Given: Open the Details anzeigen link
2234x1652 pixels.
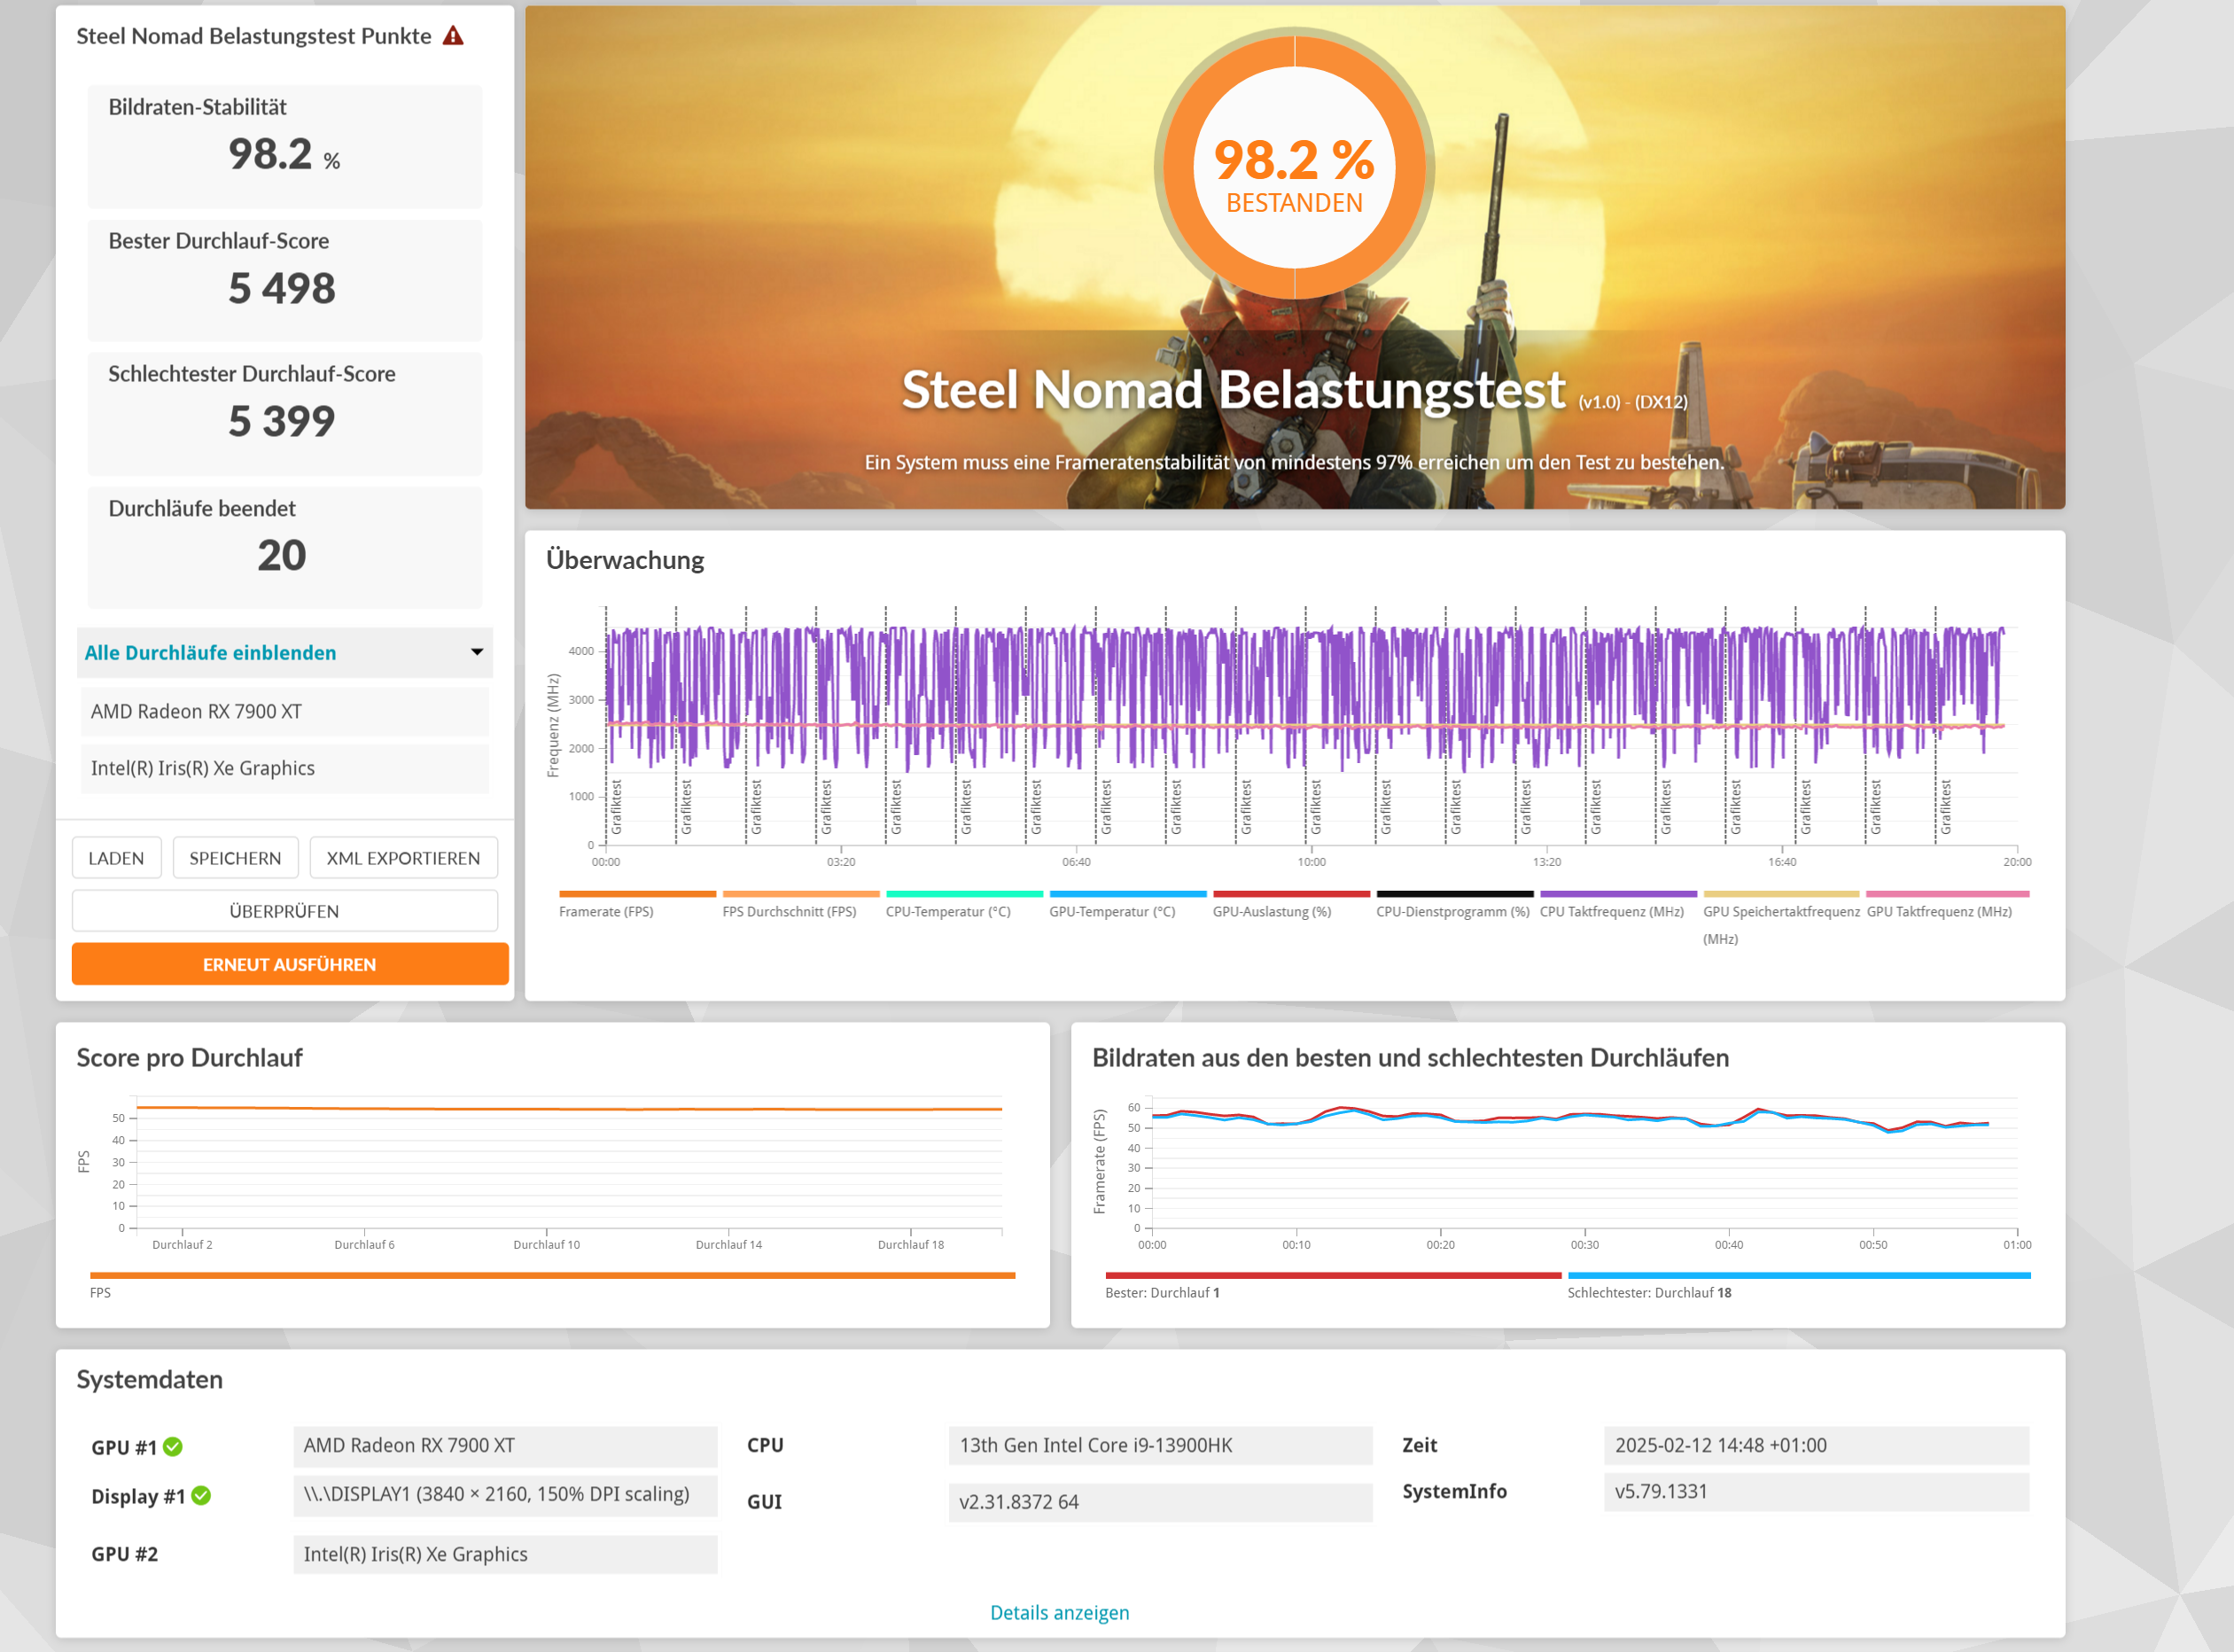Looking at the screenshot, I should pyautogui.click(x=1060, y=1613).
